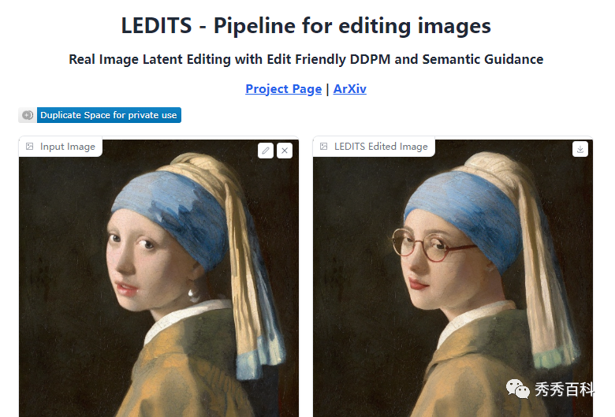The height and width of the screenshot is (417, 615).
Task: Click the LEDITS Edited Image label tab
Action: point(374,147)
